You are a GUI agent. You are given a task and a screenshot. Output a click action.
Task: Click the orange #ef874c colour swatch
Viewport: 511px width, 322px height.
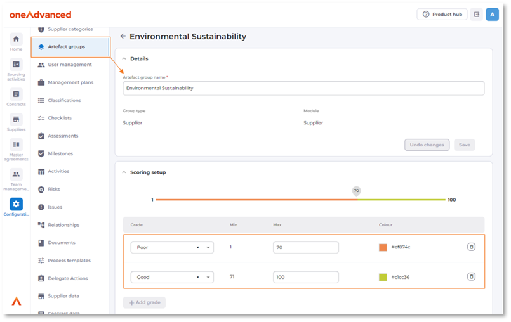pos(383,247)
